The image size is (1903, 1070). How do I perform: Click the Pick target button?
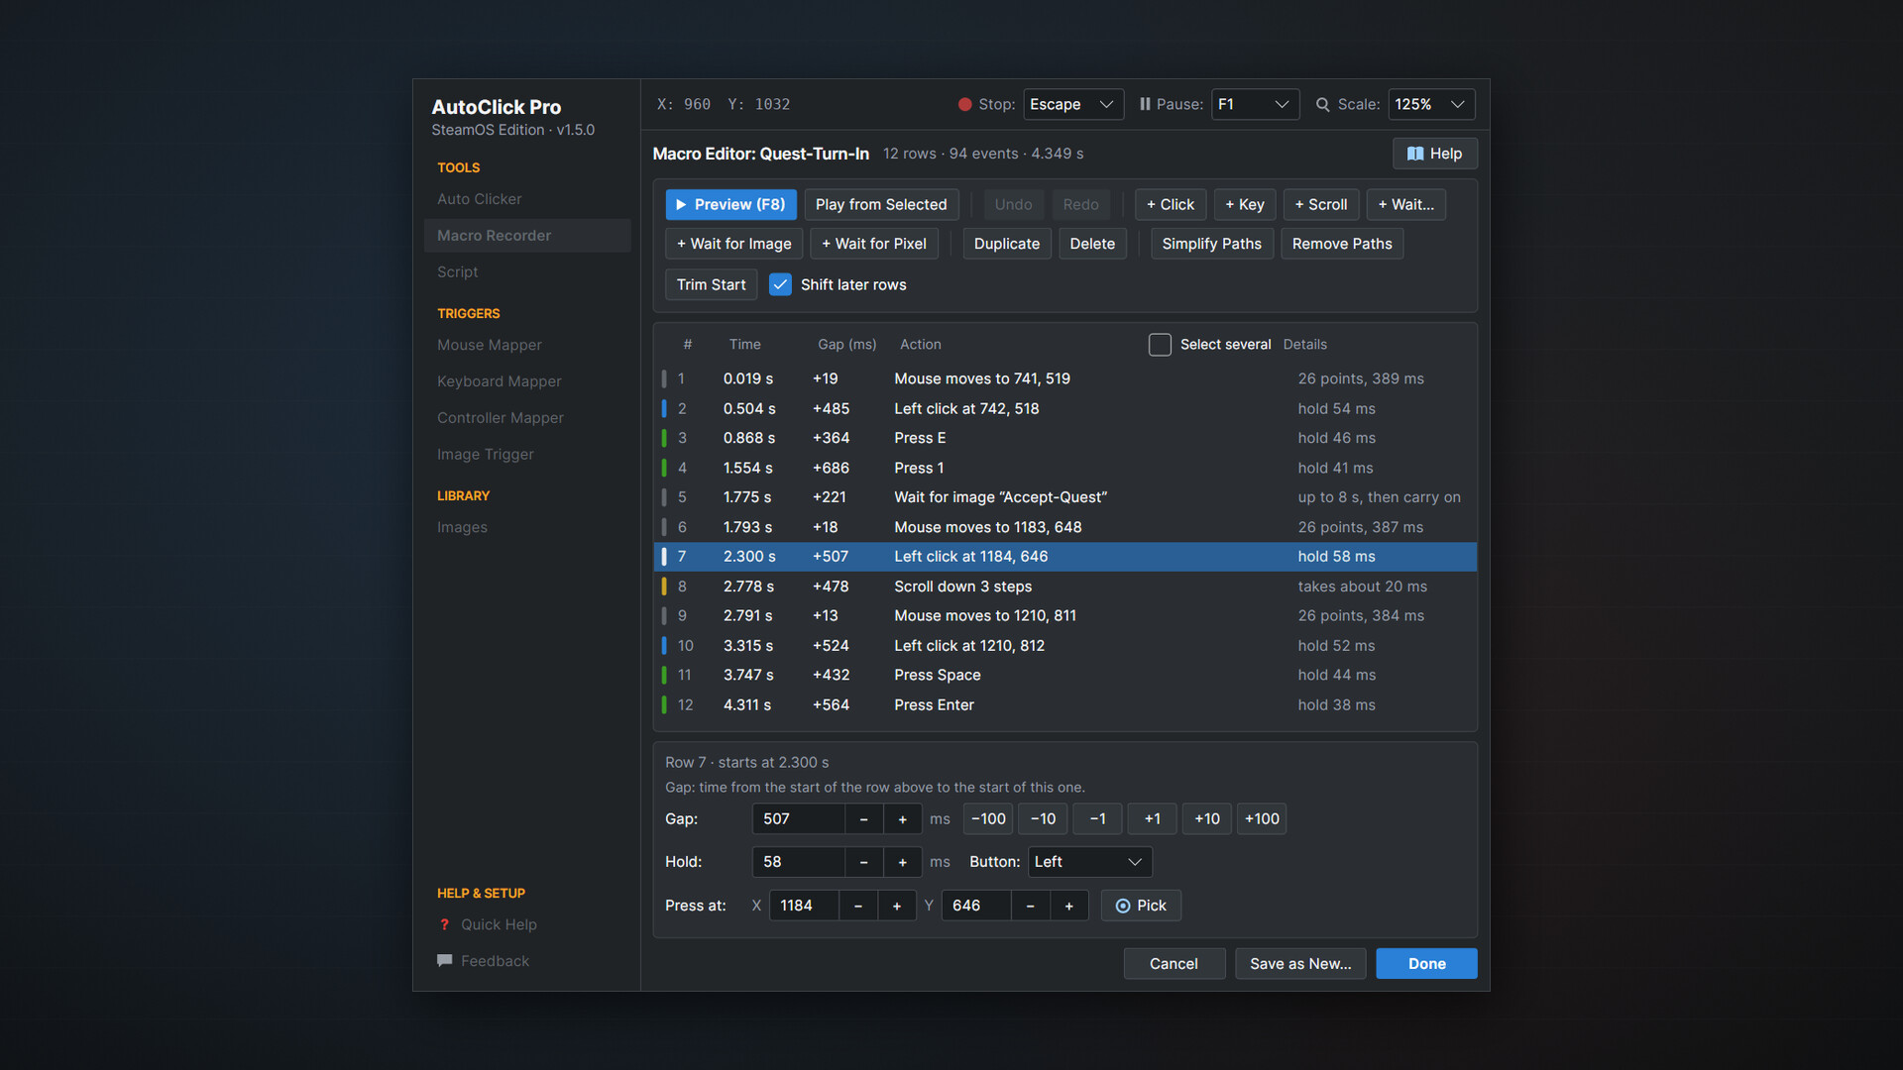click(1140, 906)
